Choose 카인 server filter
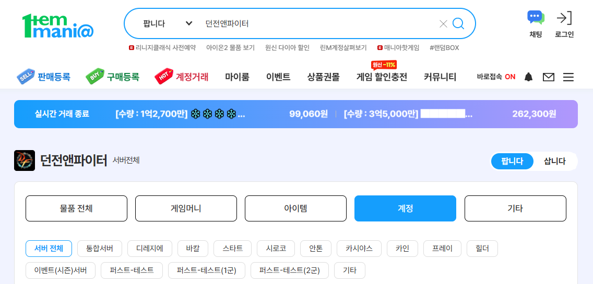593x284 pixels. pos(403,249)
